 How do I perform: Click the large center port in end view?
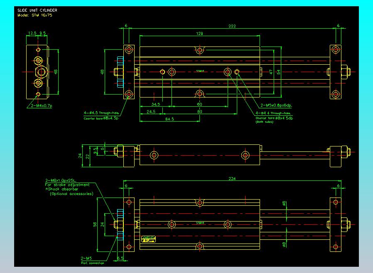41,72
